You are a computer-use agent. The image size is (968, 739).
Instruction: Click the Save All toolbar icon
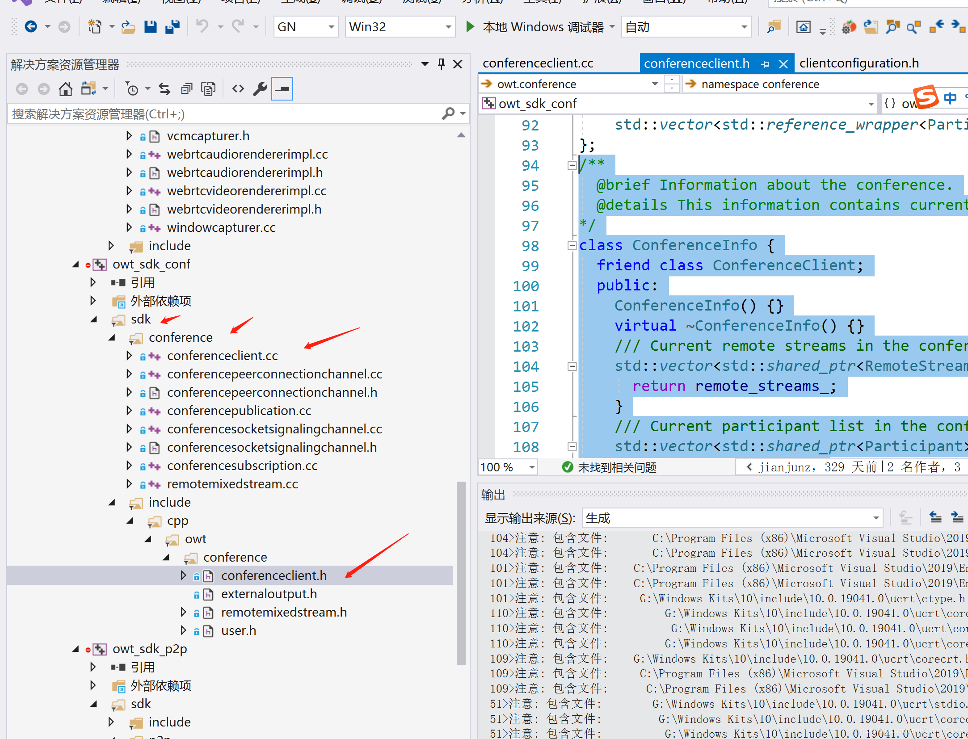173,27
